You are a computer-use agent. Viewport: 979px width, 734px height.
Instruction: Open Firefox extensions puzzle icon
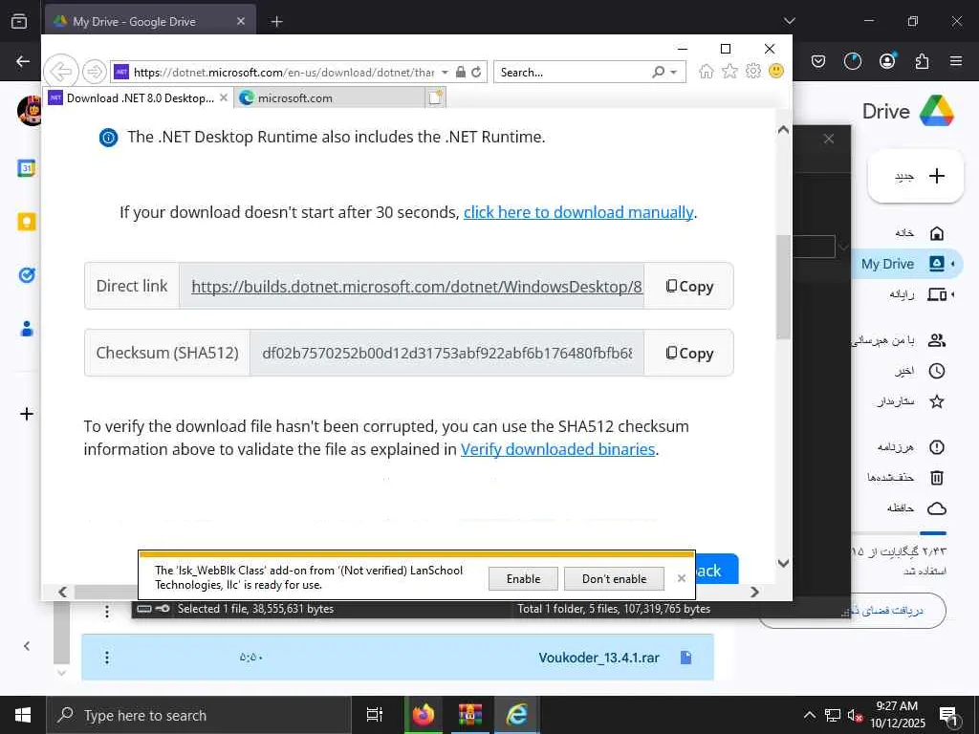tap(922, 61)
